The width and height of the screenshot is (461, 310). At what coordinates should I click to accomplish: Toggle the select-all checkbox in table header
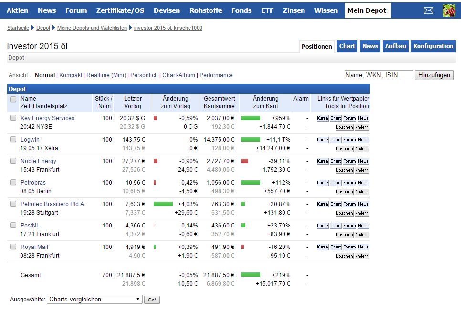(x=13, y=99)
